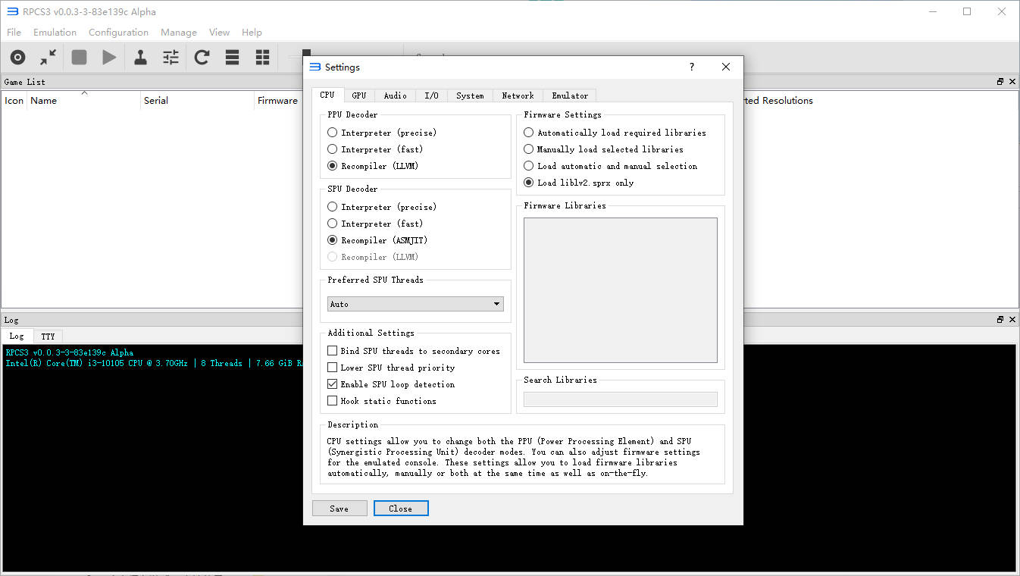Choose Manually load selected libraries

click(x=604, y=149)
